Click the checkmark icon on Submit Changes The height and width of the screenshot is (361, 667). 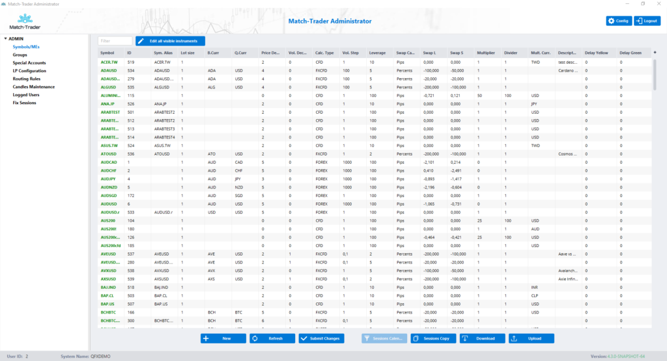click(x=304, y=338)
